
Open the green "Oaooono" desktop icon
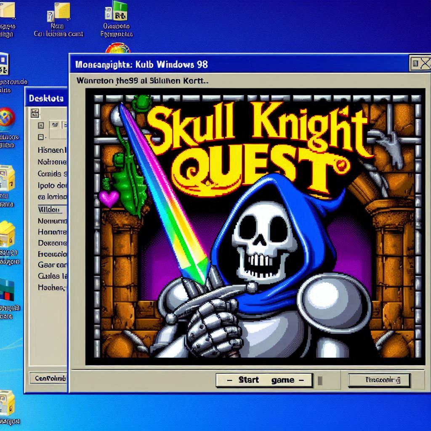tap(116, 11)
